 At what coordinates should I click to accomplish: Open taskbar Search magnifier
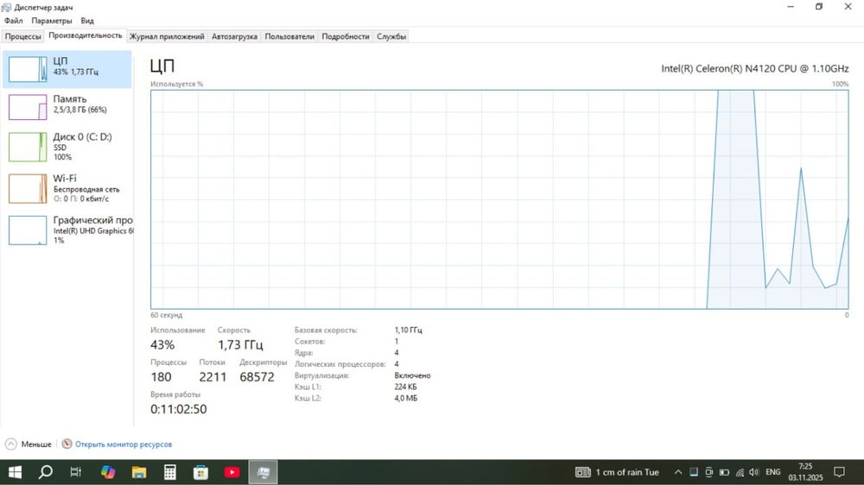click(46, 472)
